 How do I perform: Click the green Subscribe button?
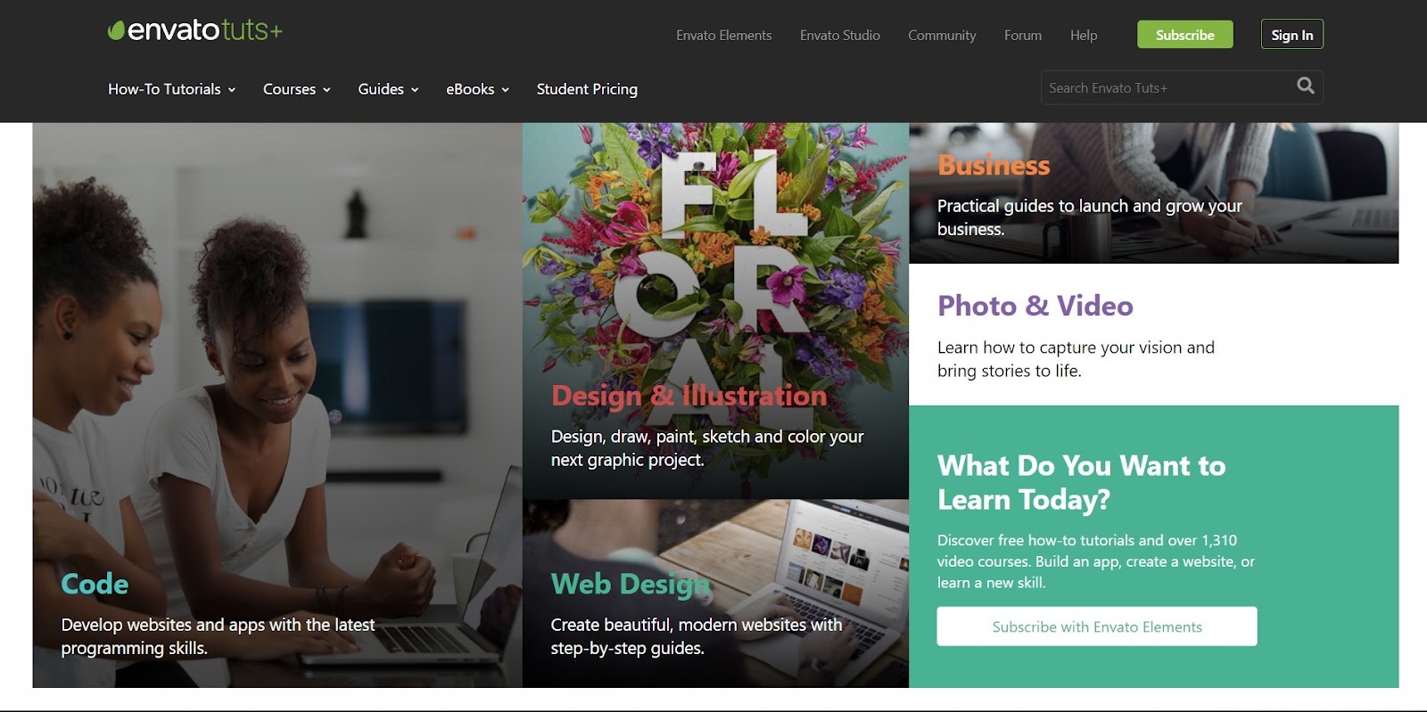coord(1185,35)
